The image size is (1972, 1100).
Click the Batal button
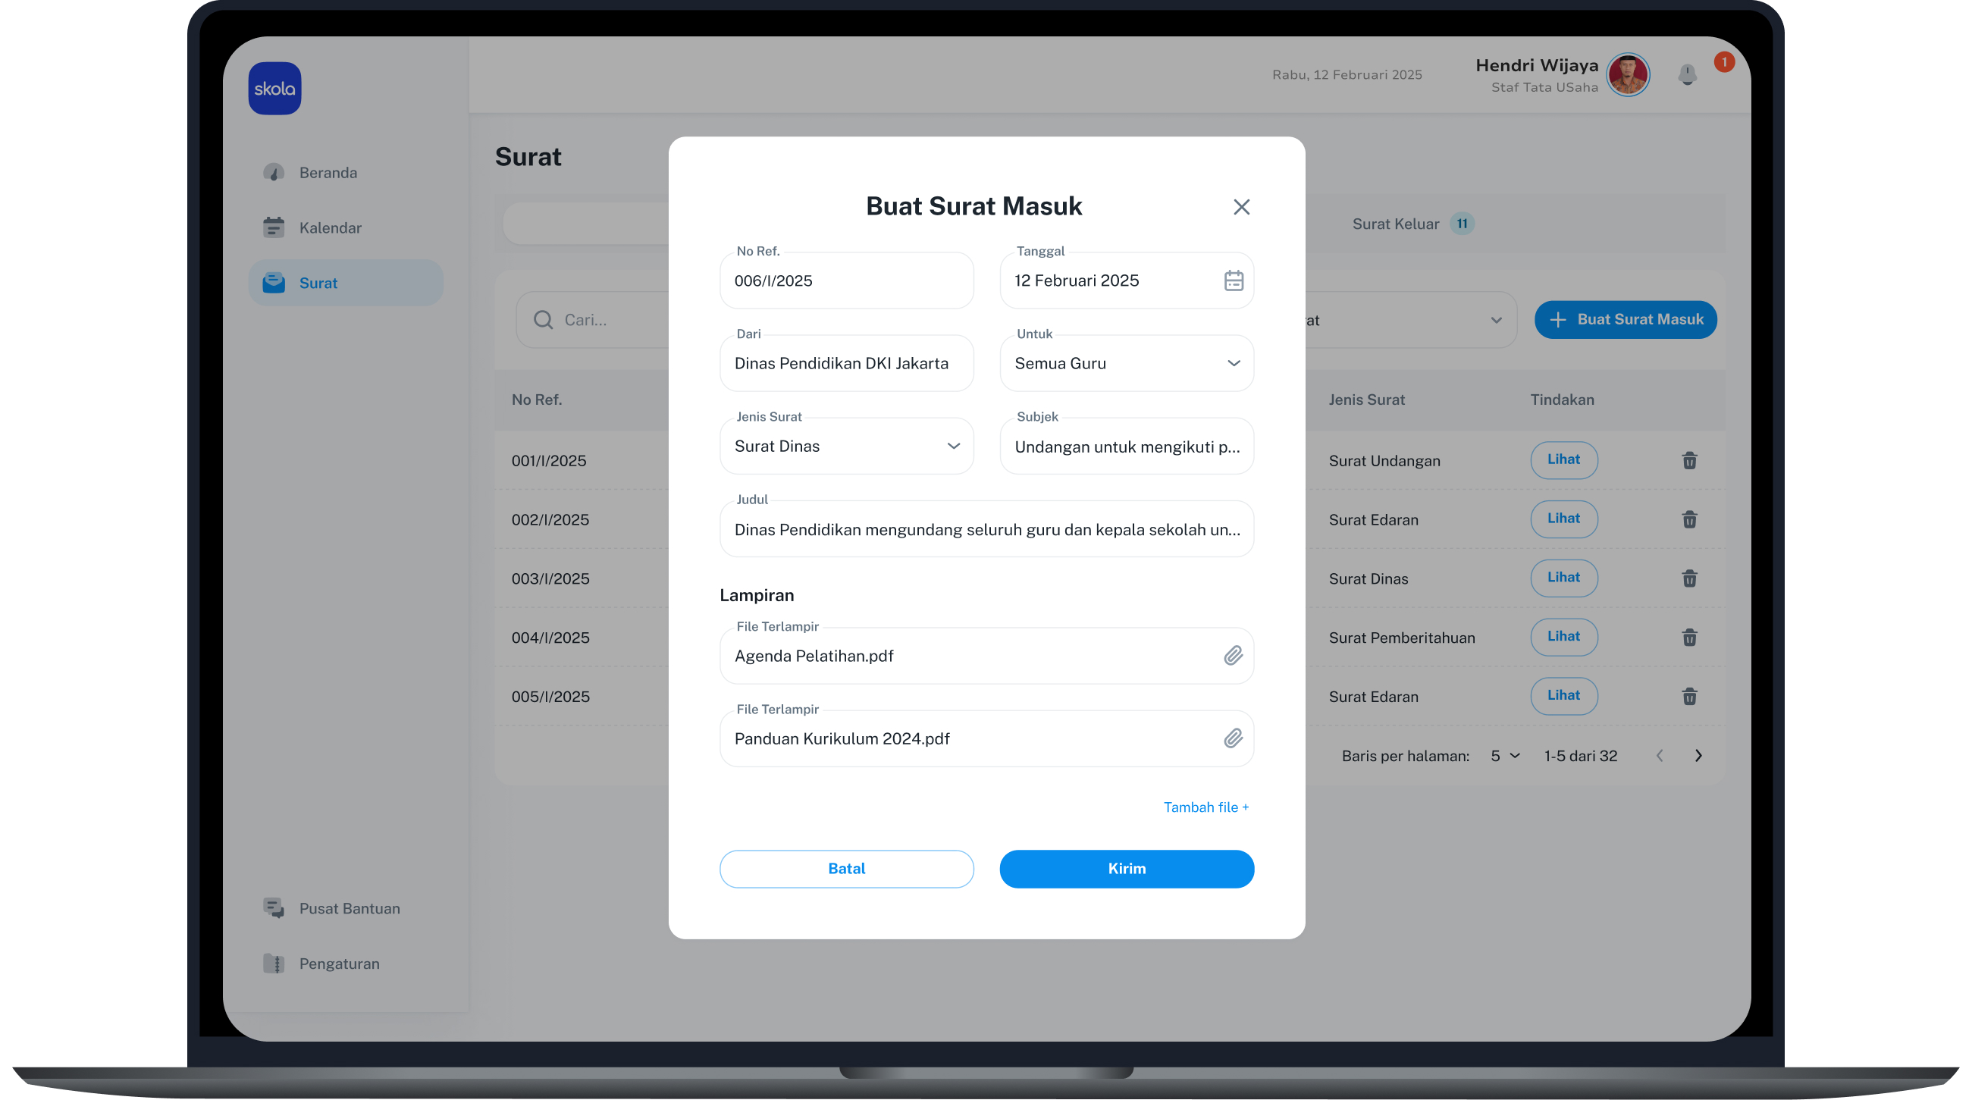coord(846,868)
